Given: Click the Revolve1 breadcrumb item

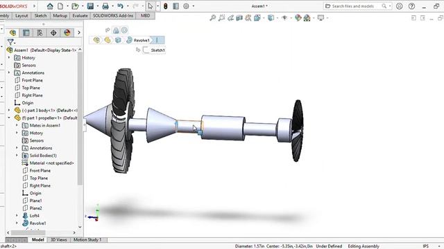Looking at the screenshot, I should tap(138, 40).
